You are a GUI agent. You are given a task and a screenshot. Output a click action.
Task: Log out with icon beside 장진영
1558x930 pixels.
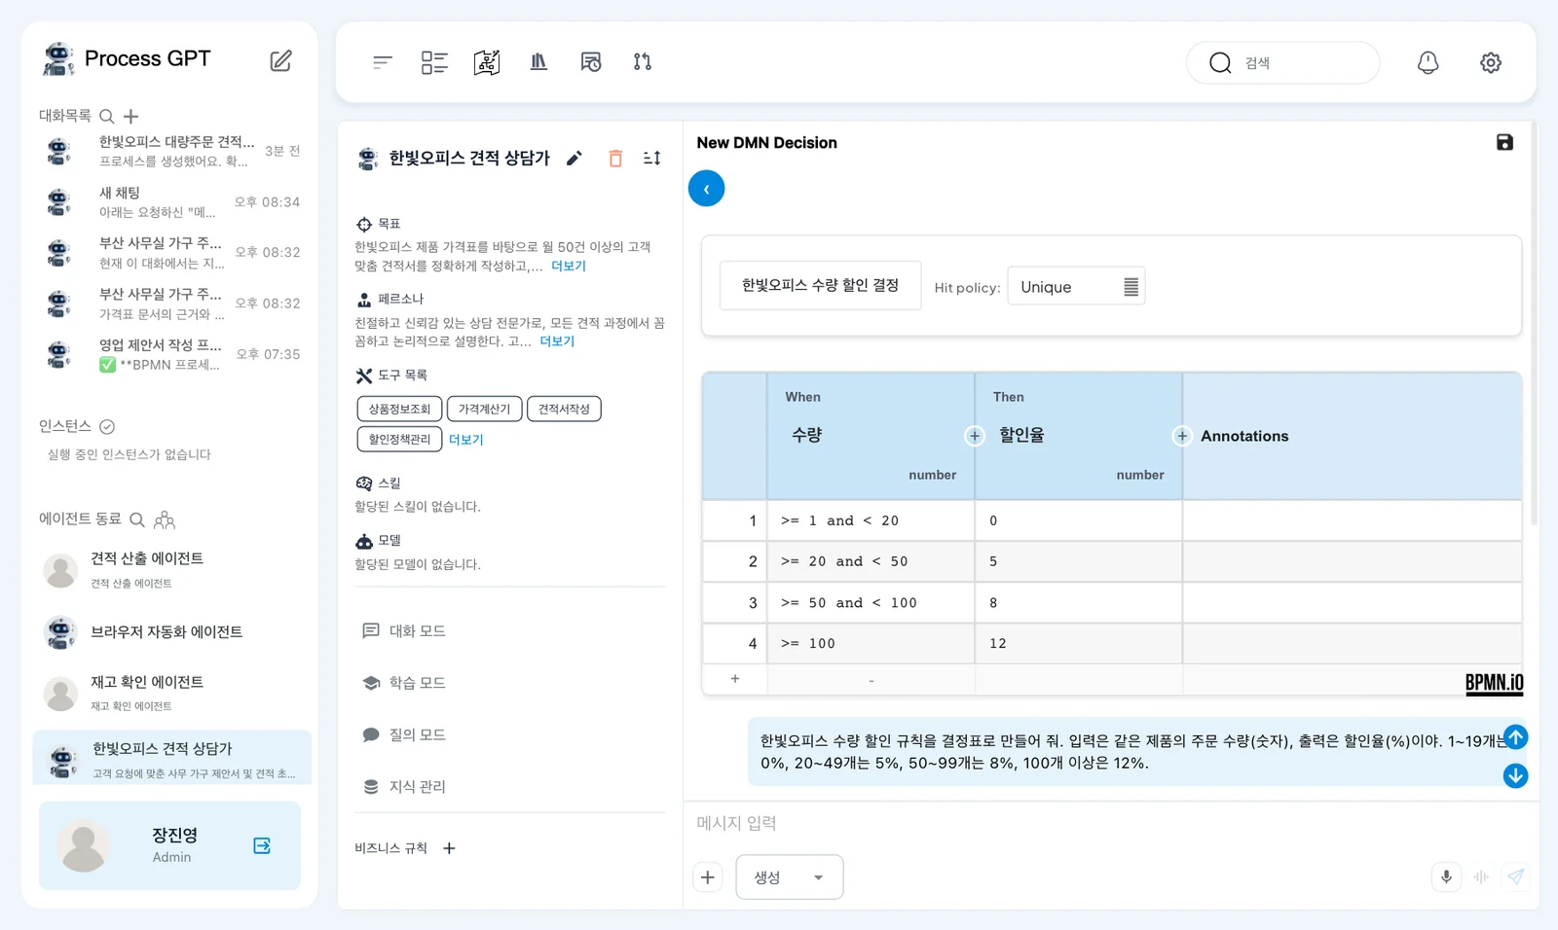pos(262,845)
